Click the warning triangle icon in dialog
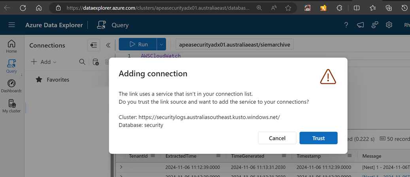This screenshot has width=410, height=177. point(328,77)
